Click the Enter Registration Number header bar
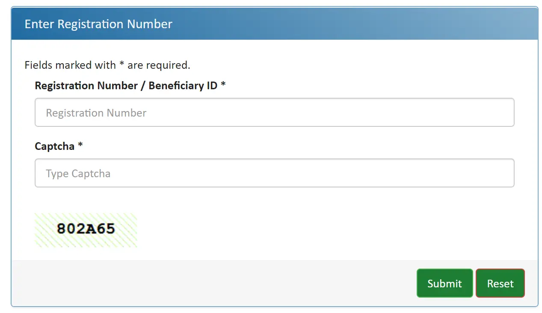 tap(274, 24)
